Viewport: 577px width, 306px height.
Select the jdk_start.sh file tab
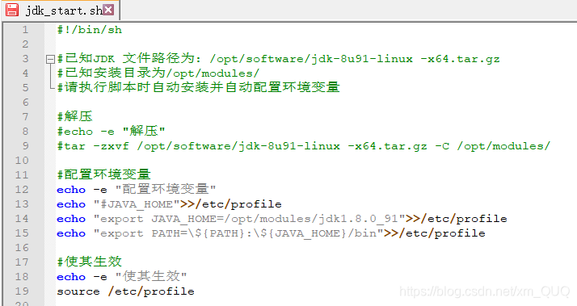[60, 10]
